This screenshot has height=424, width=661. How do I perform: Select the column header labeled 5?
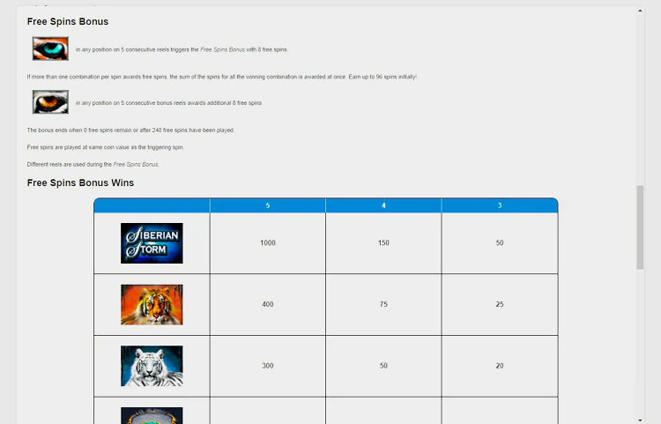(268, 205)
